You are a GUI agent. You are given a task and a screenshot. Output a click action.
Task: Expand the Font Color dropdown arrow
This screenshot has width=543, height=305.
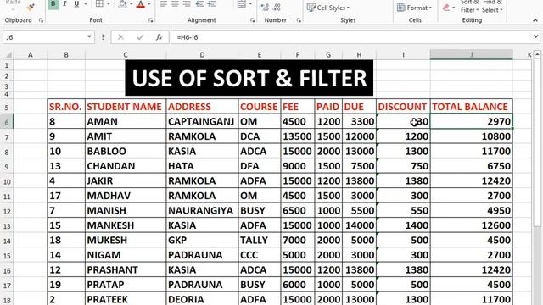tap(149, 4)
